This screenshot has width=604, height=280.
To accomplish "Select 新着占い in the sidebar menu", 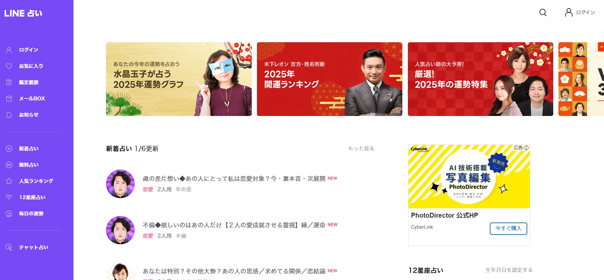I will click(29, 149).
